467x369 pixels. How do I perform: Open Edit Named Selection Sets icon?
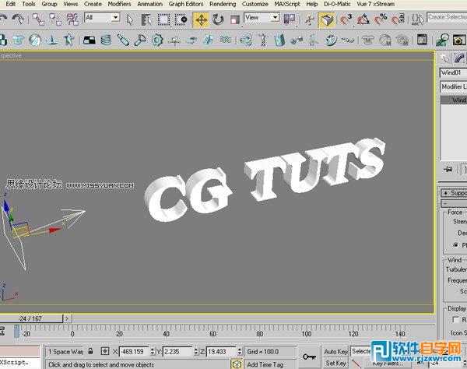coord(417,19)
